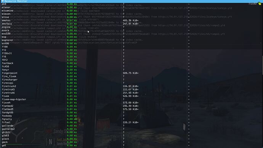
Task: Click the f12 resource name
Action: 4,50
